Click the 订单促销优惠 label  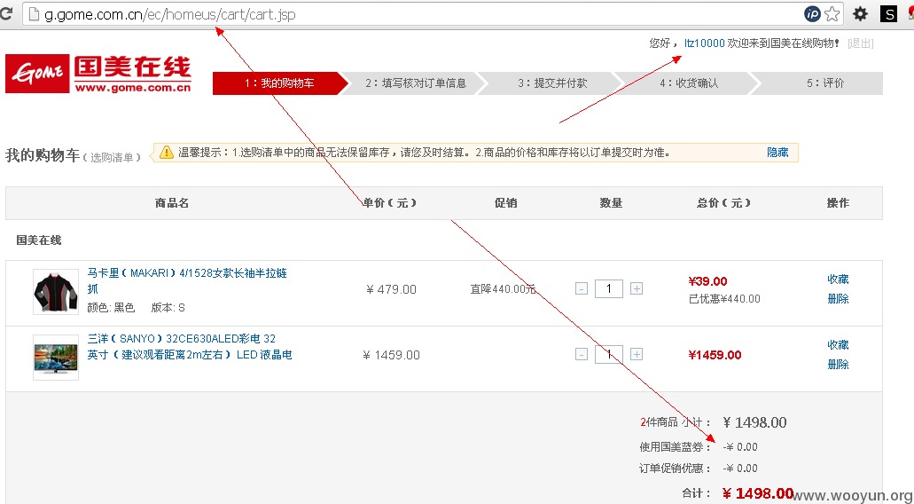tap(676, 469)
